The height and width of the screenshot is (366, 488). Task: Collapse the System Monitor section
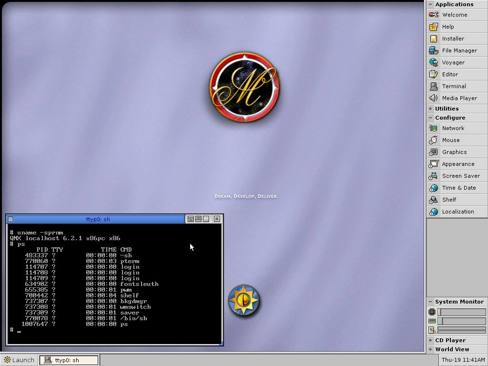[430, 302]
